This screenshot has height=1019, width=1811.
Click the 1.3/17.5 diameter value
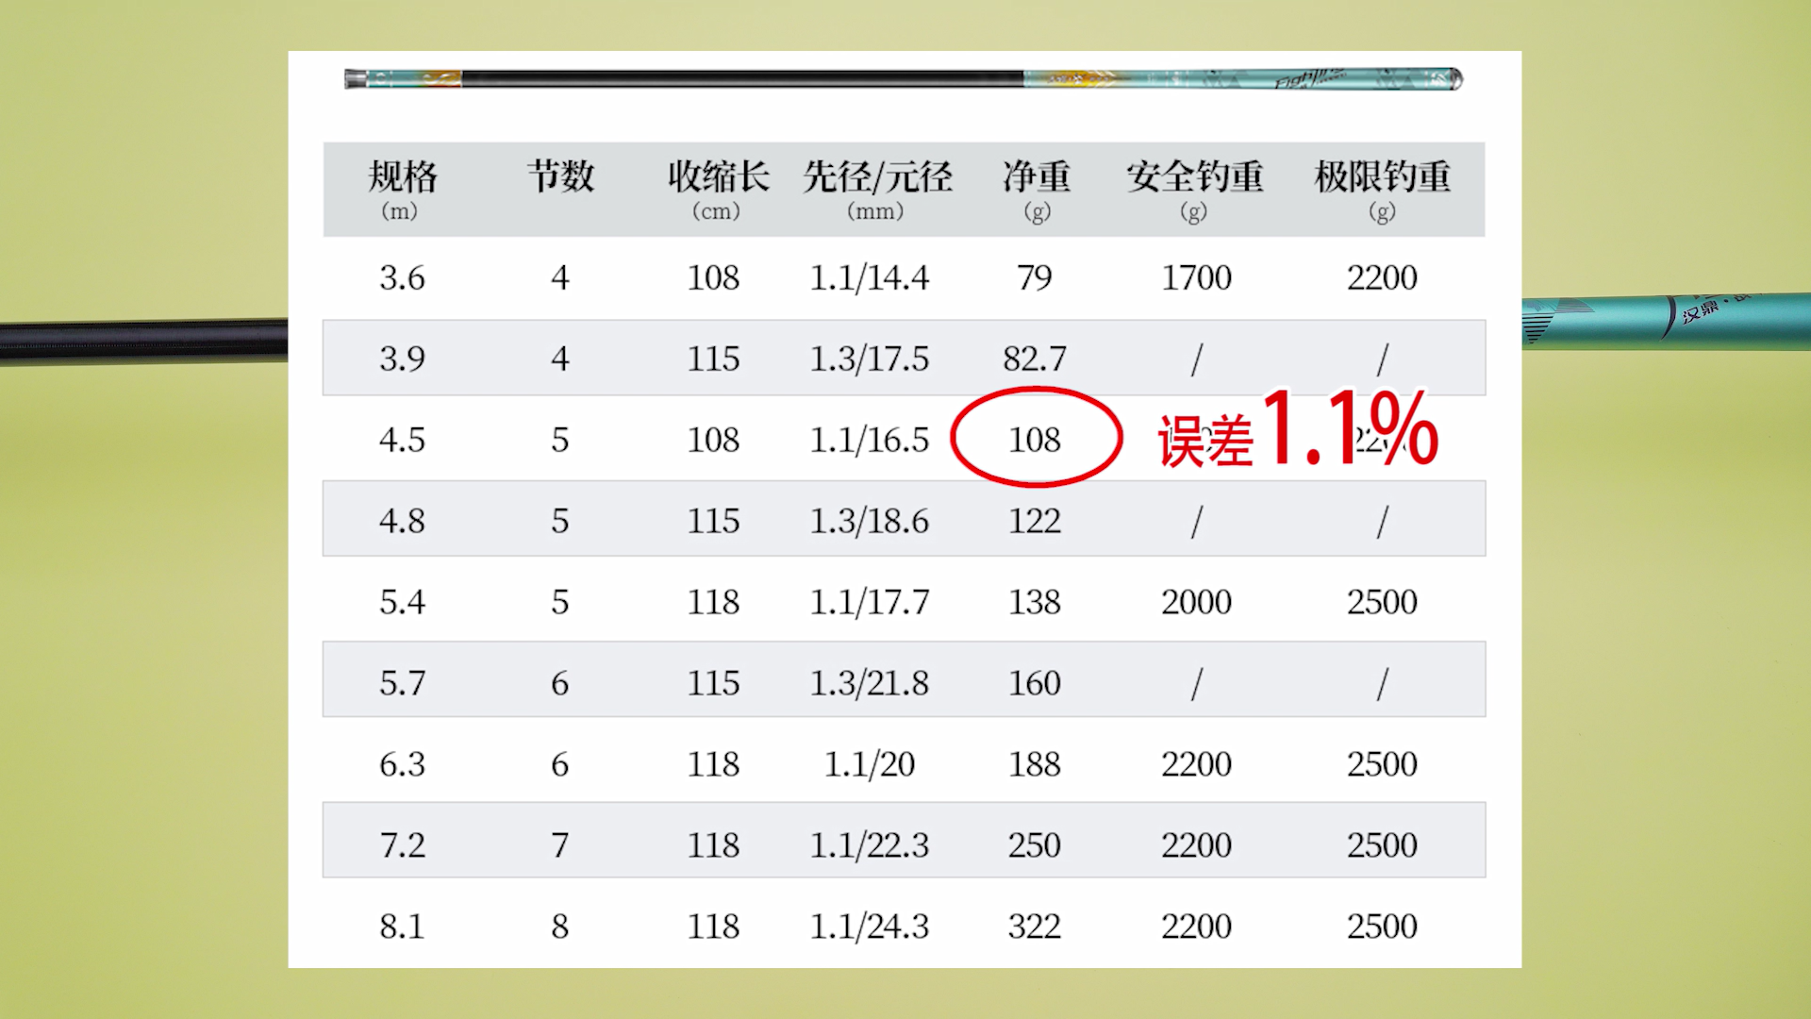tap(869, 359)
